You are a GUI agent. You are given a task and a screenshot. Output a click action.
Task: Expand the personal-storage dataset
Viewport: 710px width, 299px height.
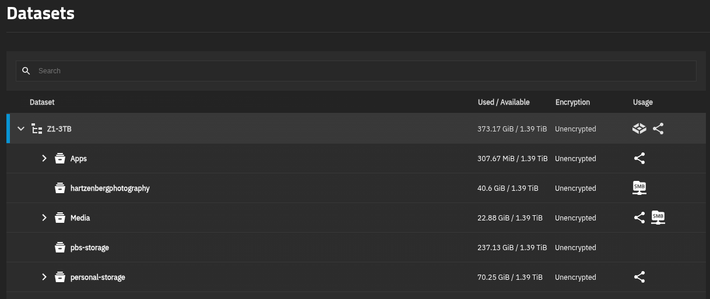click(44, 277)
